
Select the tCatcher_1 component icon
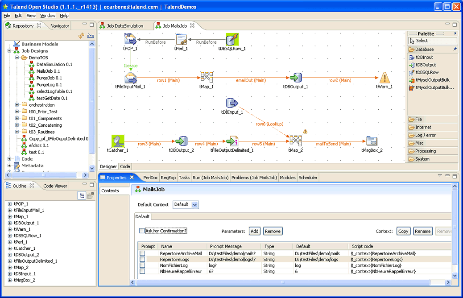[118, 141]
